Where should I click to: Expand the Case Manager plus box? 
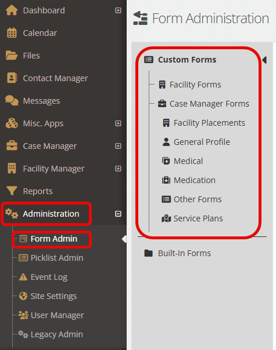click(118, 146)
